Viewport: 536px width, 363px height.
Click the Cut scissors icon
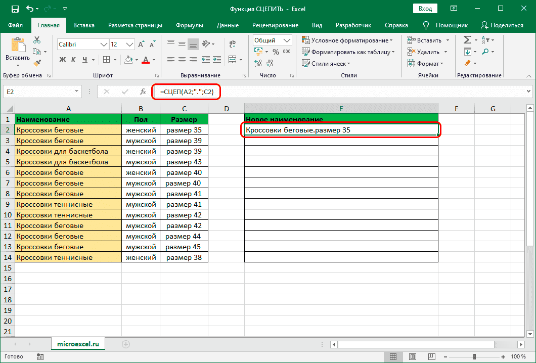click(x=37, y=40)
